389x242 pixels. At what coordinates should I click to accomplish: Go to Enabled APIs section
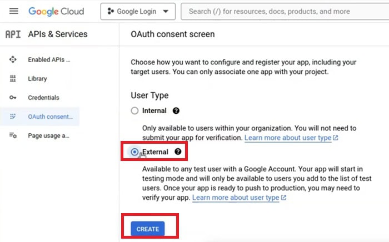click(x=49, y=60)
